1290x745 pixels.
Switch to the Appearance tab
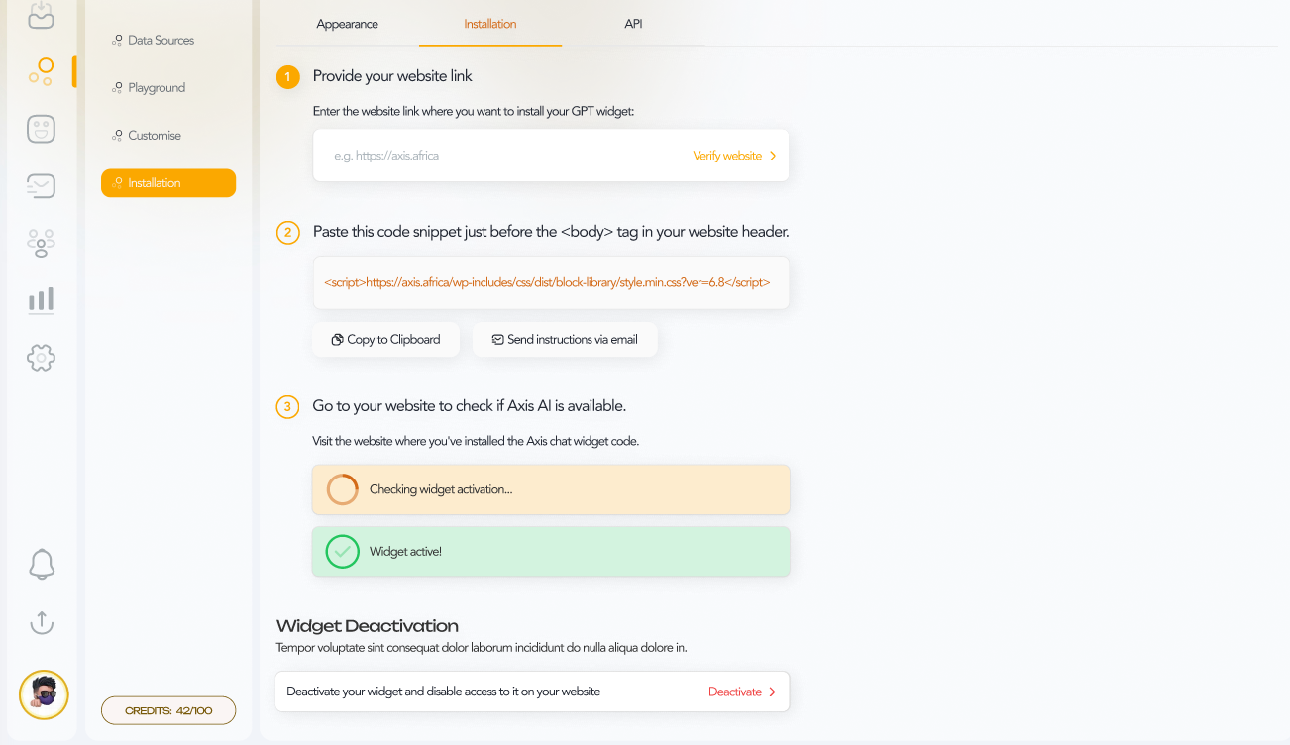[347, 24]
